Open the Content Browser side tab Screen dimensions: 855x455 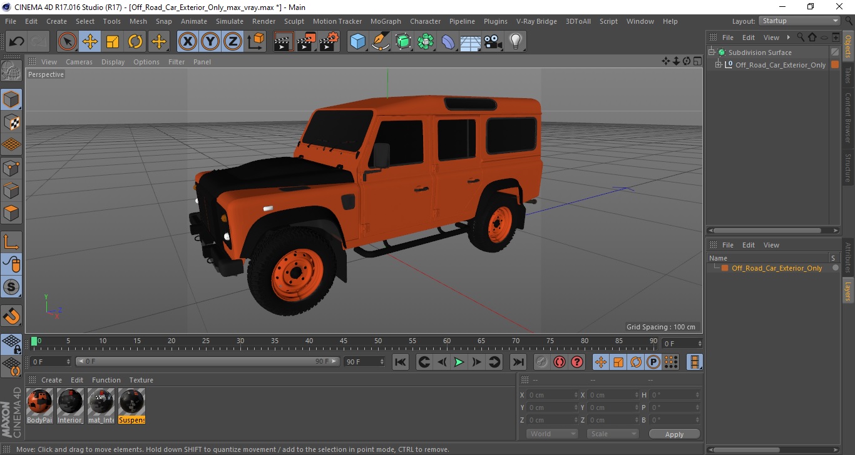point(848,117)
